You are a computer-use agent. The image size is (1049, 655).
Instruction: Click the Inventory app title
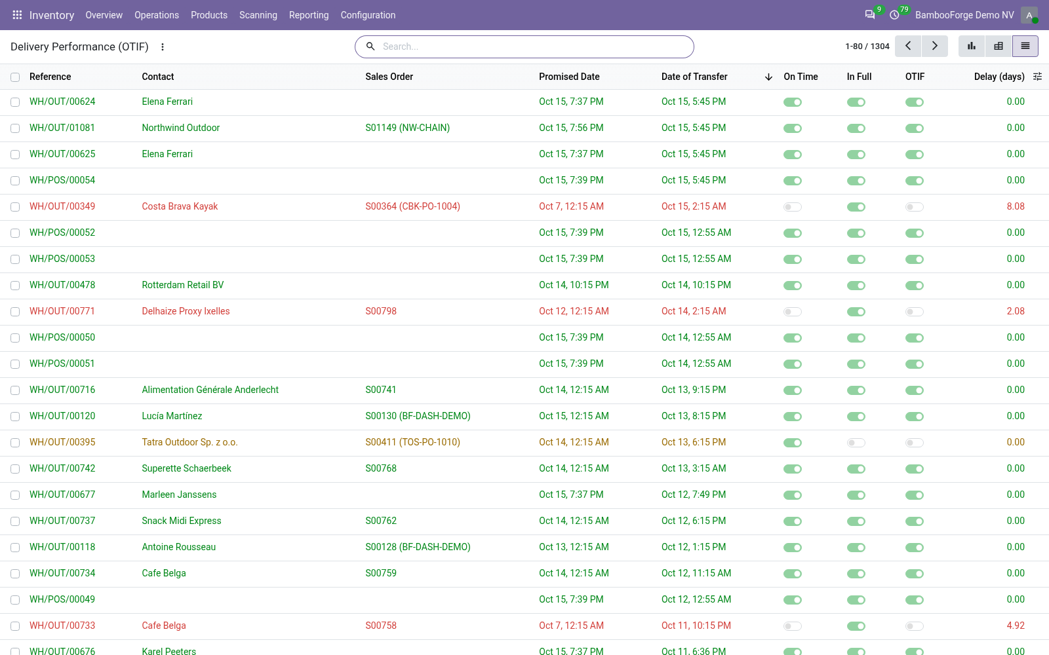click(52, 14)
